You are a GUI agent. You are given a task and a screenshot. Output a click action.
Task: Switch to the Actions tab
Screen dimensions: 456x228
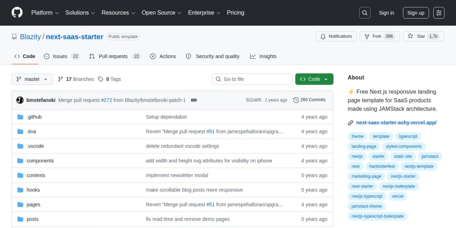click(163, 56)
